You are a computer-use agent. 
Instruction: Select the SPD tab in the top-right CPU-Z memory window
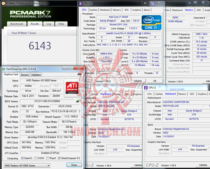tap(199, 10)
